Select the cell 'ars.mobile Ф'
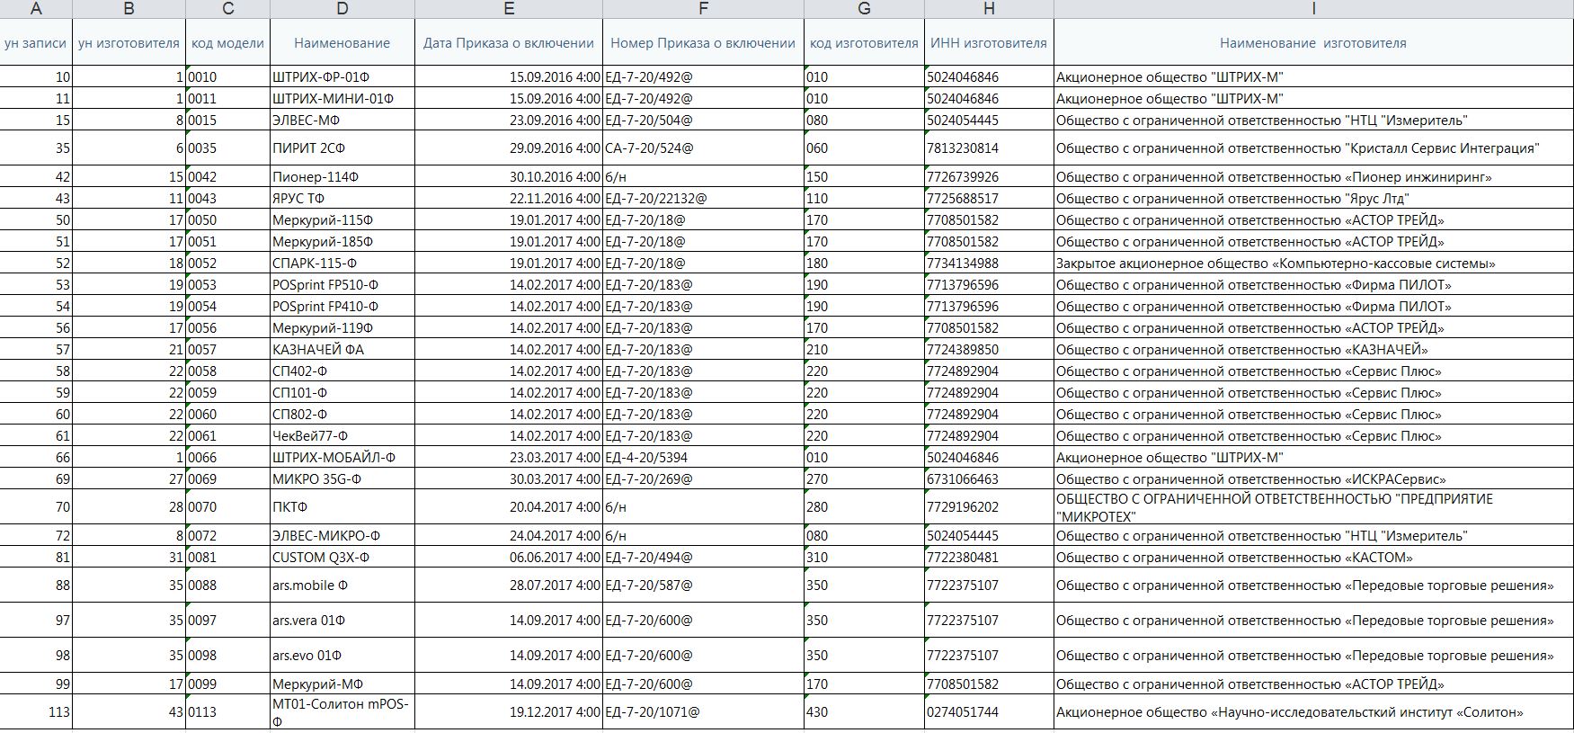The image size is (1574, 733). [x=342, y=585]
